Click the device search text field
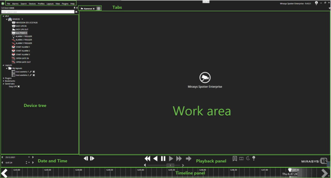Screen dimensions: 331x178 (37, 12)
